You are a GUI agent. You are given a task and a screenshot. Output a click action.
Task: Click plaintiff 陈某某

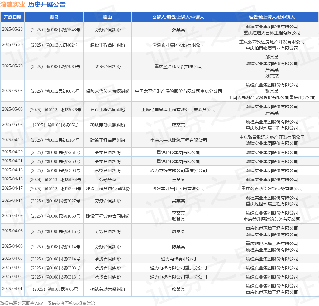point(179,247)
